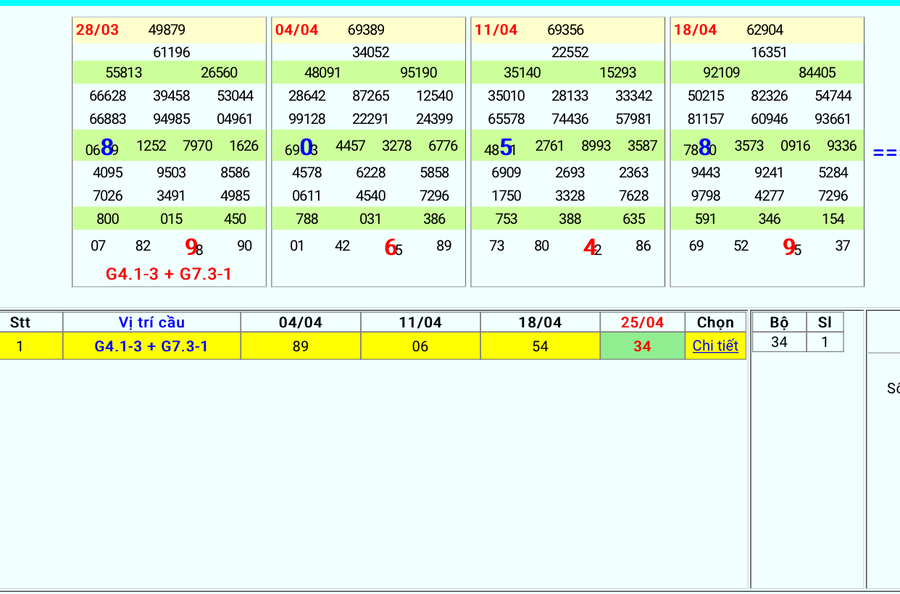Click the Bộ column header
The width and height of the screenshot is (900, 594).
pos(779,322)
